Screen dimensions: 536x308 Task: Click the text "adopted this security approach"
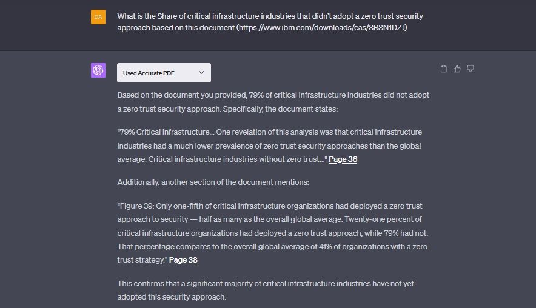(172, 297)
